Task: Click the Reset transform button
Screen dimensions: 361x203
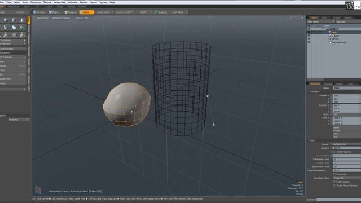Action: click(347, 127)
